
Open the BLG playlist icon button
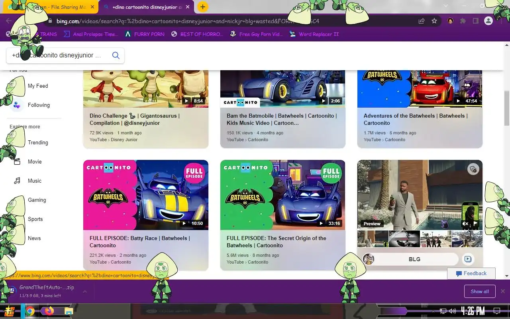coord(468,259)
